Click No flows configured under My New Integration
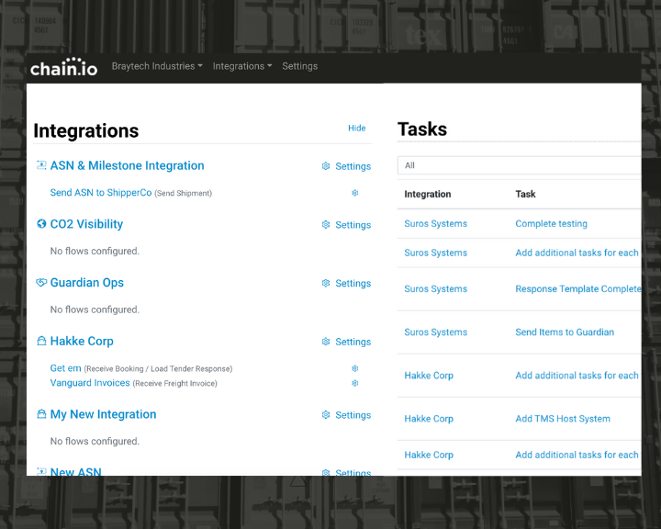This screenshot has height=529, width=661. 95,441
